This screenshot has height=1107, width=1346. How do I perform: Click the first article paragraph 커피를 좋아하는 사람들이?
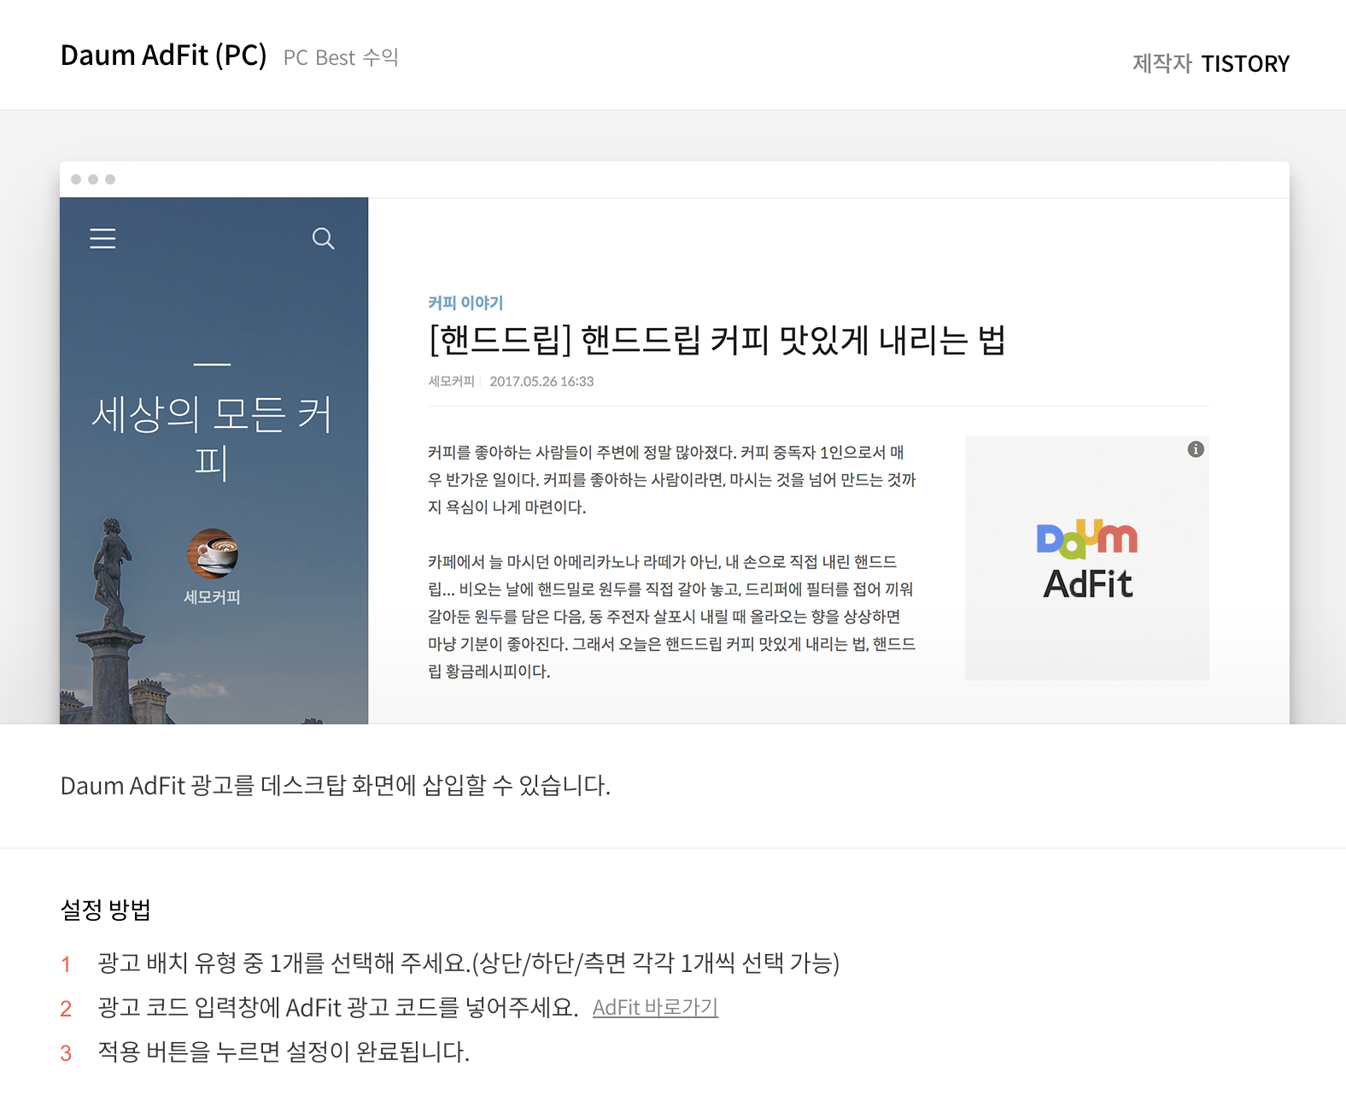(x=671, y=479)
